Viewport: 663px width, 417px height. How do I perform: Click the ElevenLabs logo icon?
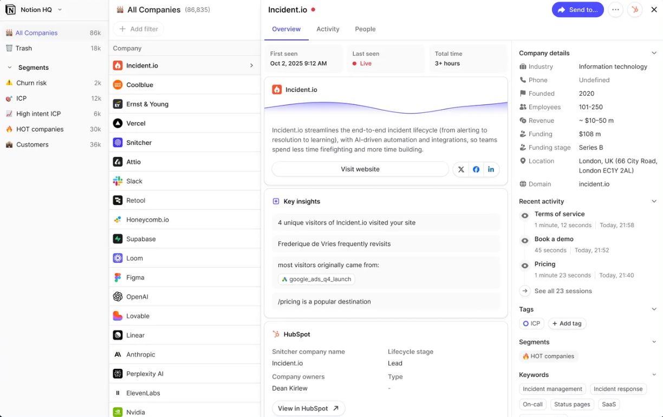118,393
